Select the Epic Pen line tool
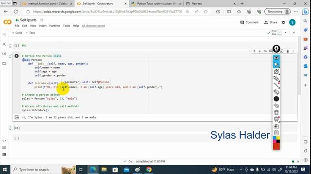Image resolution: width=311 pixels, height=174 pixels. point(276,85)
